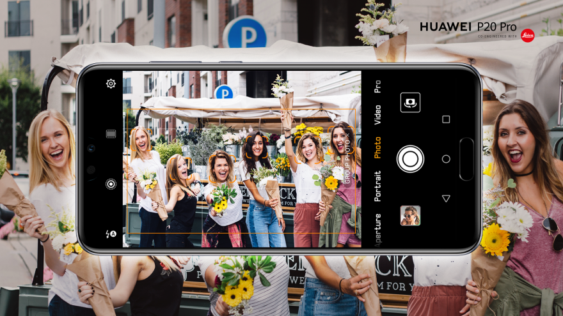The height and width of the screenshot is (316, 563).
Task: Switch to front camera icon
Action: (x=409, y=102)
